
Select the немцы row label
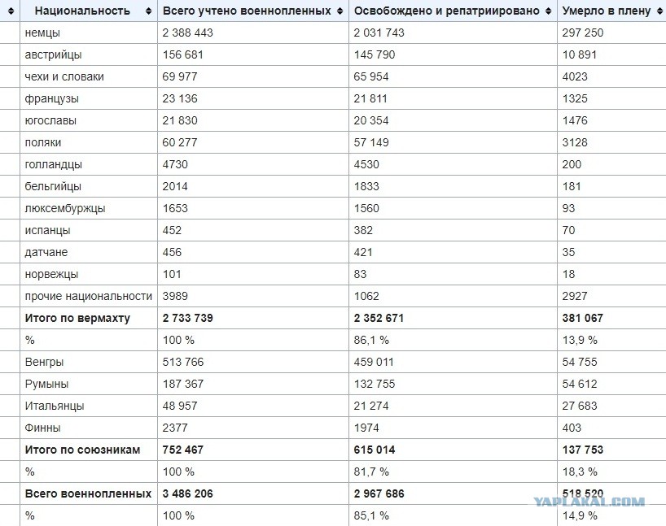tap(42, 33)
